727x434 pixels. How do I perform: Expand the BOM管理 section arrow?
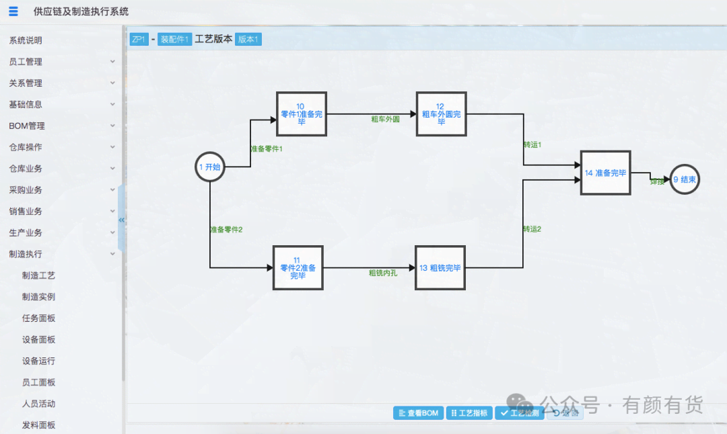click(x=112, y=126)
